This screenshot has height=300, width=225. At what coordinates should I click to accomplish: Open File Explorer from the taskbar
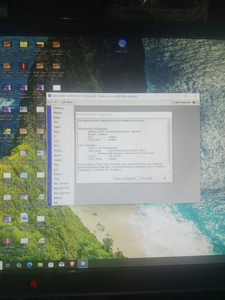click(40, 265)
